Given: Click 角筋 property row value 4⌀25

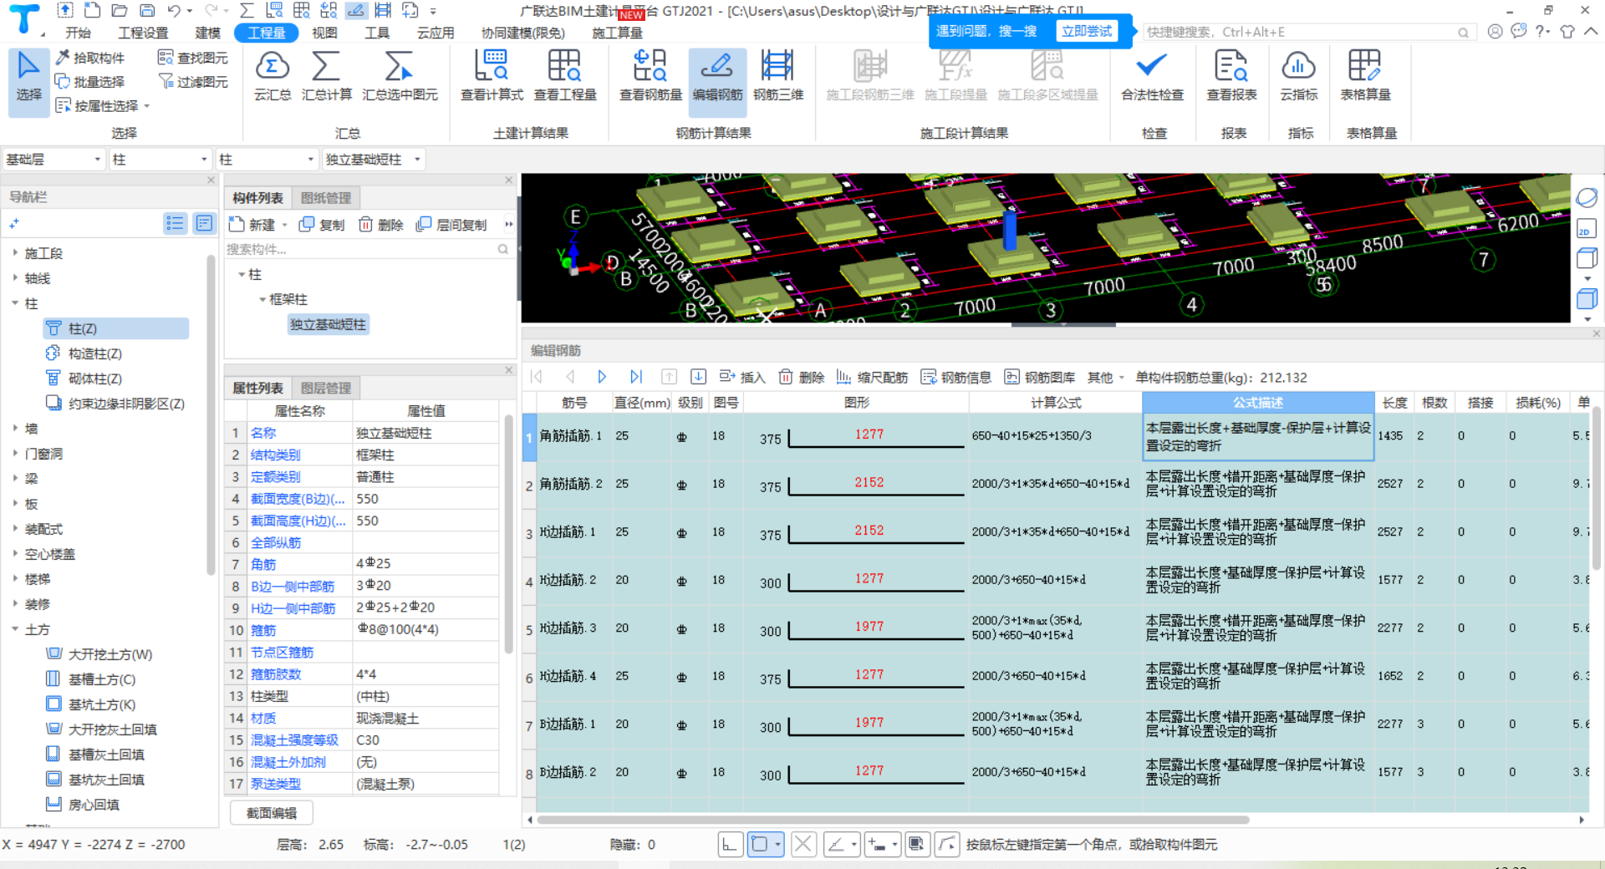Looking at the screenshot, I should tap(426, 564).
